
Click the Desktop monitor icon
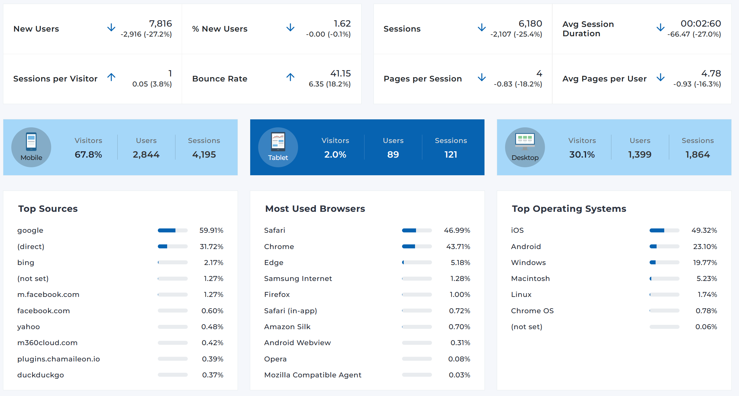(x=525, y=147)
